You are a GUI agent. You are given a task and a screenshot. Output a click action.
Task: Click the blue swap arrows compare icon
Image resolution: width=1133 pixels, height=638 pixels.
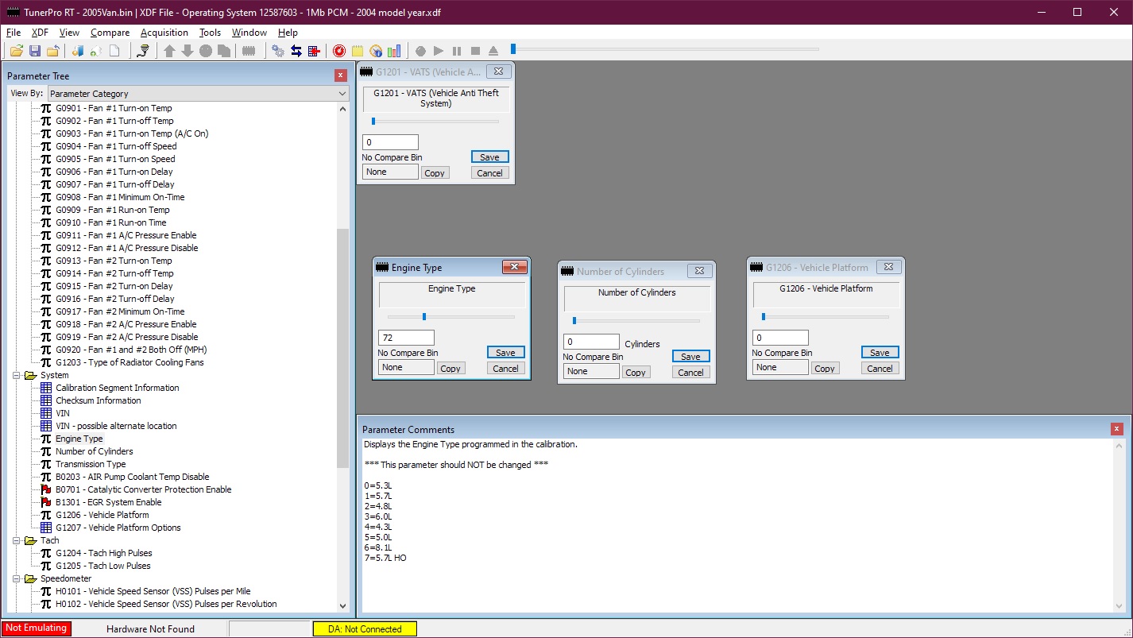click(x=296, y=51)
